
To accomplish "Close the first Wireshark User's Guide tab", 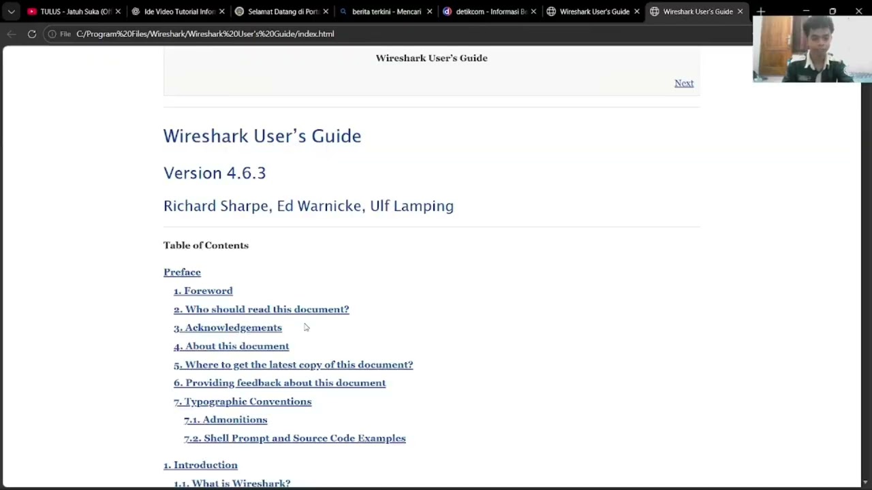I will [x=637, y=12].
